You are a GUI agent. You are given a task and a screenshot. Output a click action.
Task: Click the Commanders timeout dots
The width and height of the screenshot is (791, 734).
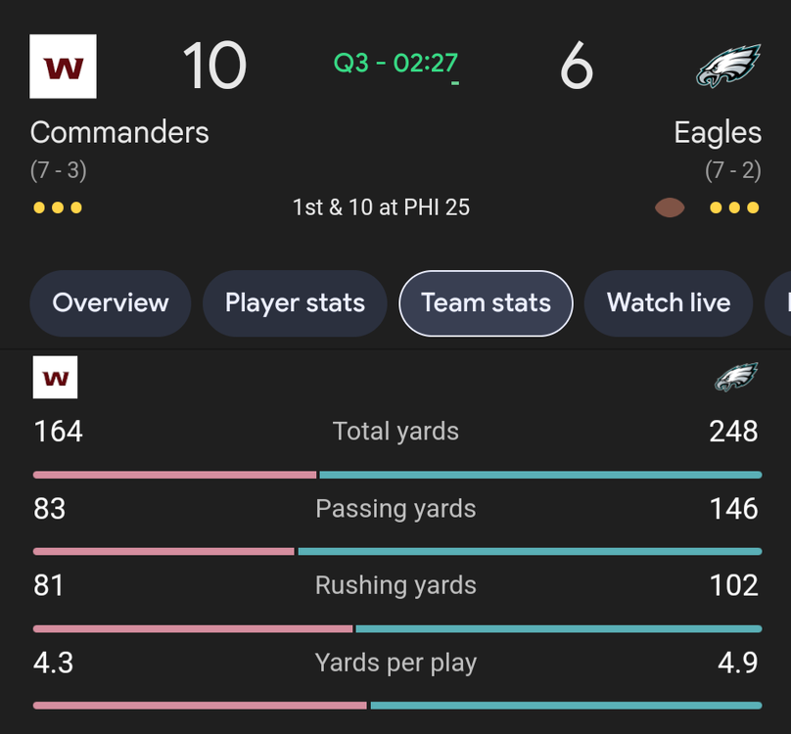pos(58,207)
